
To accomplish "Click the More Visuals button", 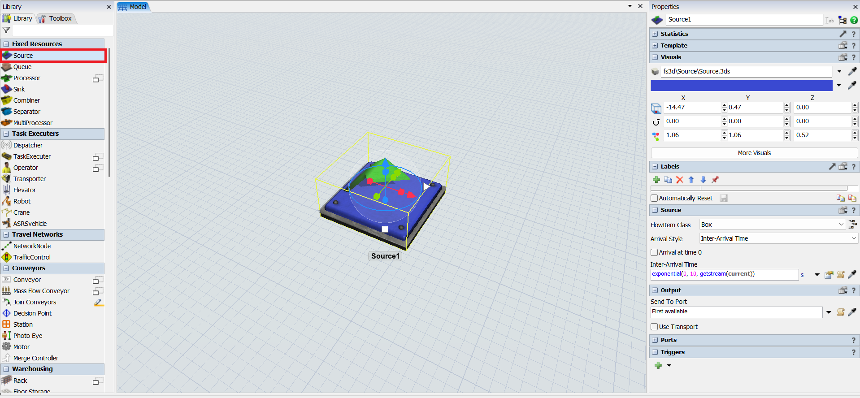I will tap(754, 153).
